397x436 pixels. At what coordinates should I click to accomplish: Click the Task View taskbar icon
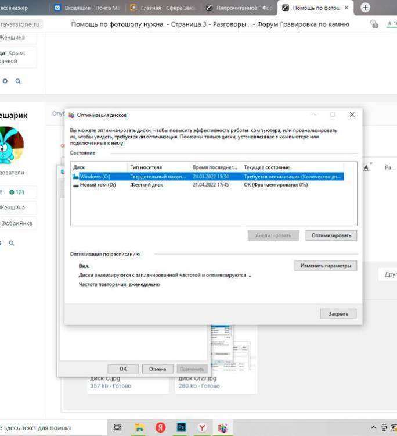118,428
